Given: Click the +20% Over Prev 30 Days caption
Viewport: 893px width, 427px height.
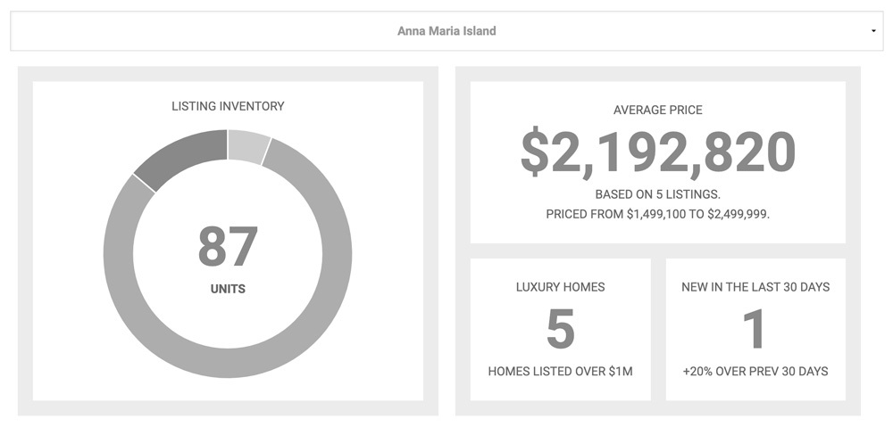Looking at the screenshot, I should click(x=755, y=372).
